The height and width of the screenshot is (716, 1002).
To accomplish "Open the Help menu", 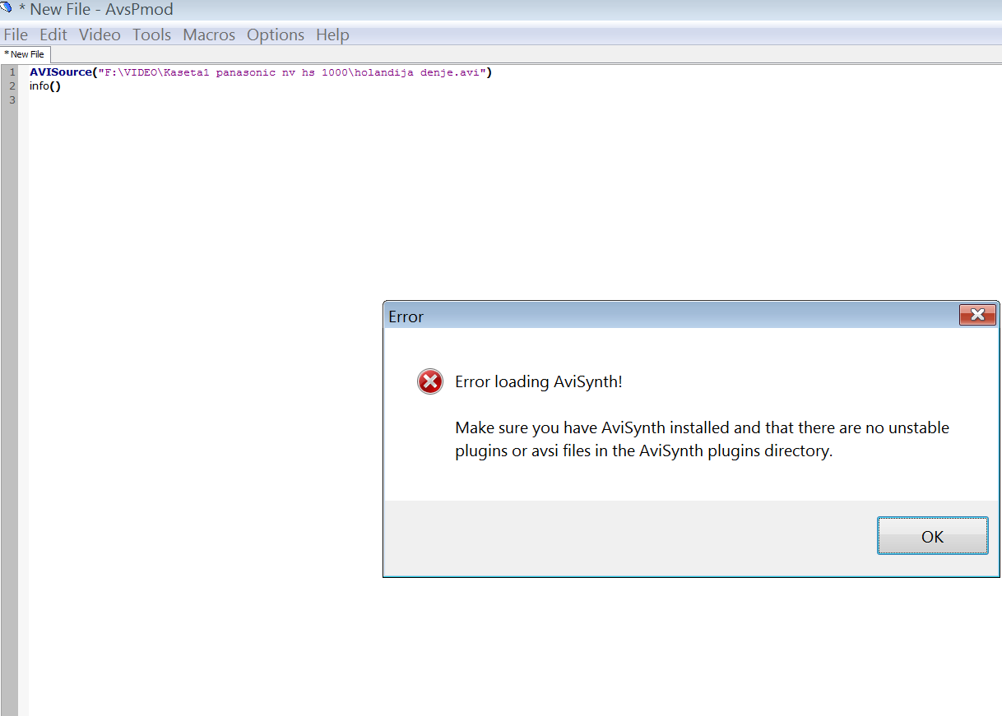I will click(x=332, y=35).
